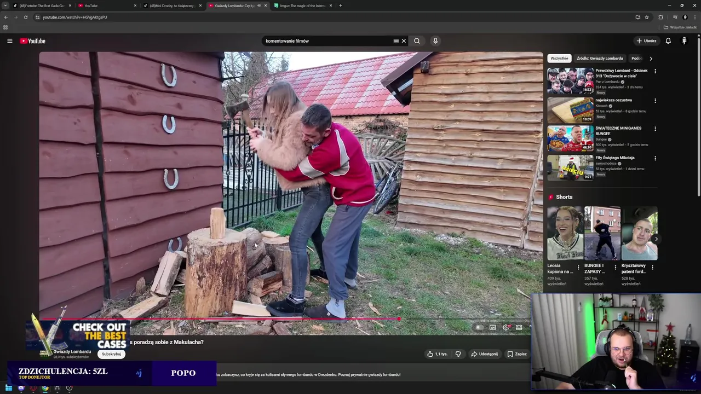Like the video (1,1 tys.)
The width and height of the screenshot is (701, 394).
438,354
